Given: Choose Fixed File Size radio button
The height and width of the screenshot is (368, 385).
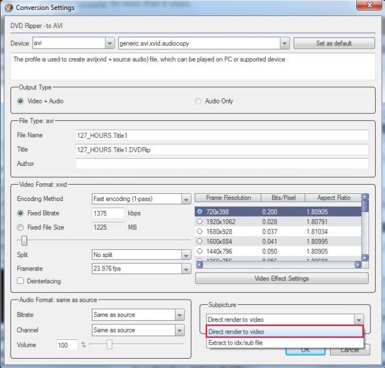Looking at the screenshot, I should click(20, 227).
